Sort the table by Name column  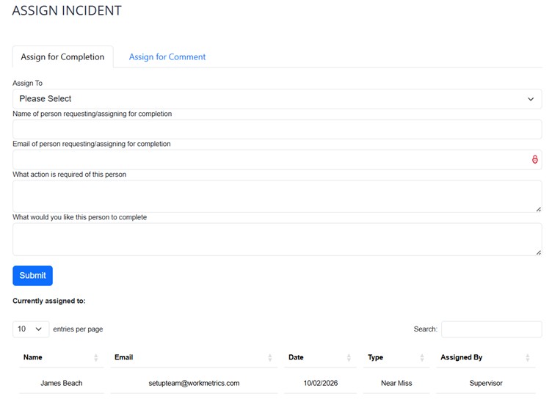pyautogui.click(x=62, y=358)
